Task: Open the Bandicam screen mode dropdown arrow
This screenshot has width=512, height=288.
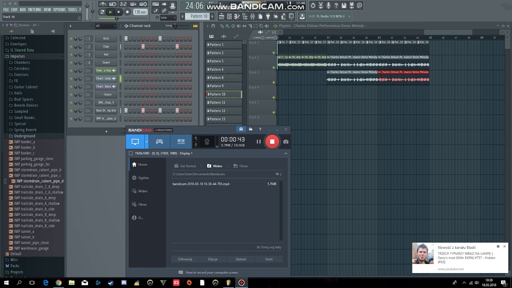Action: 146,142
